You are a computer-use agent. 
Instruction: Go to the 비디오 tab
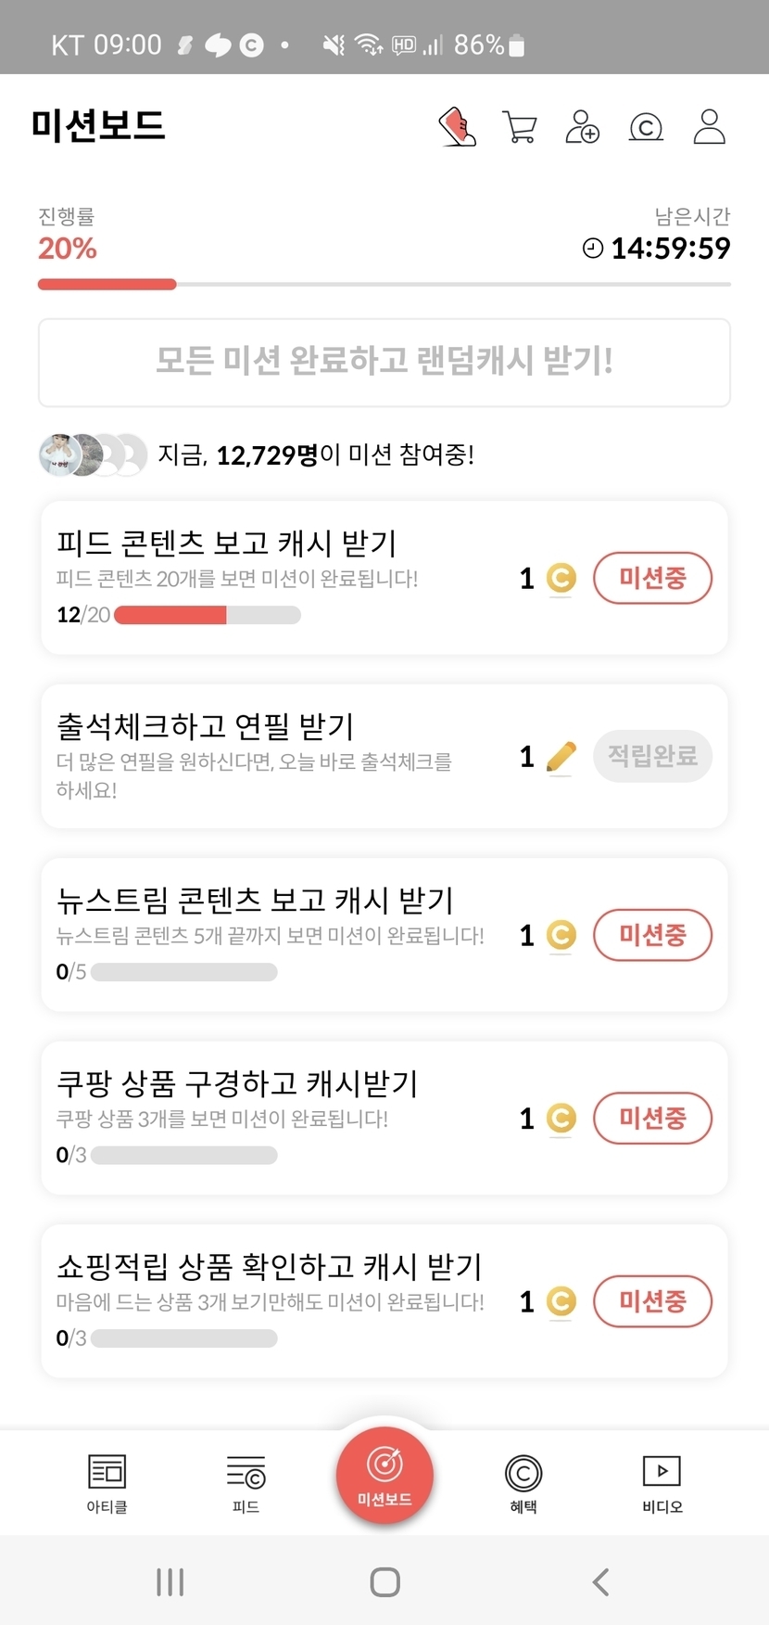(x=662, y=1482)
